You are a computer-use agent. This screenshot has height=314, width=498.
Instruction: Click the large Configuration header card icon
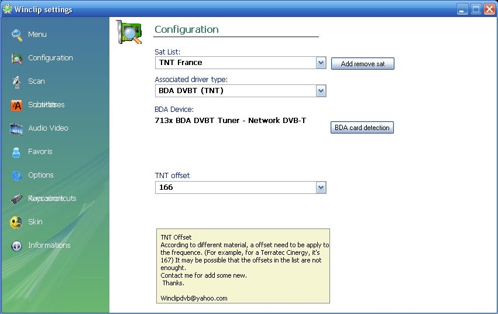[x=129, y=32]
